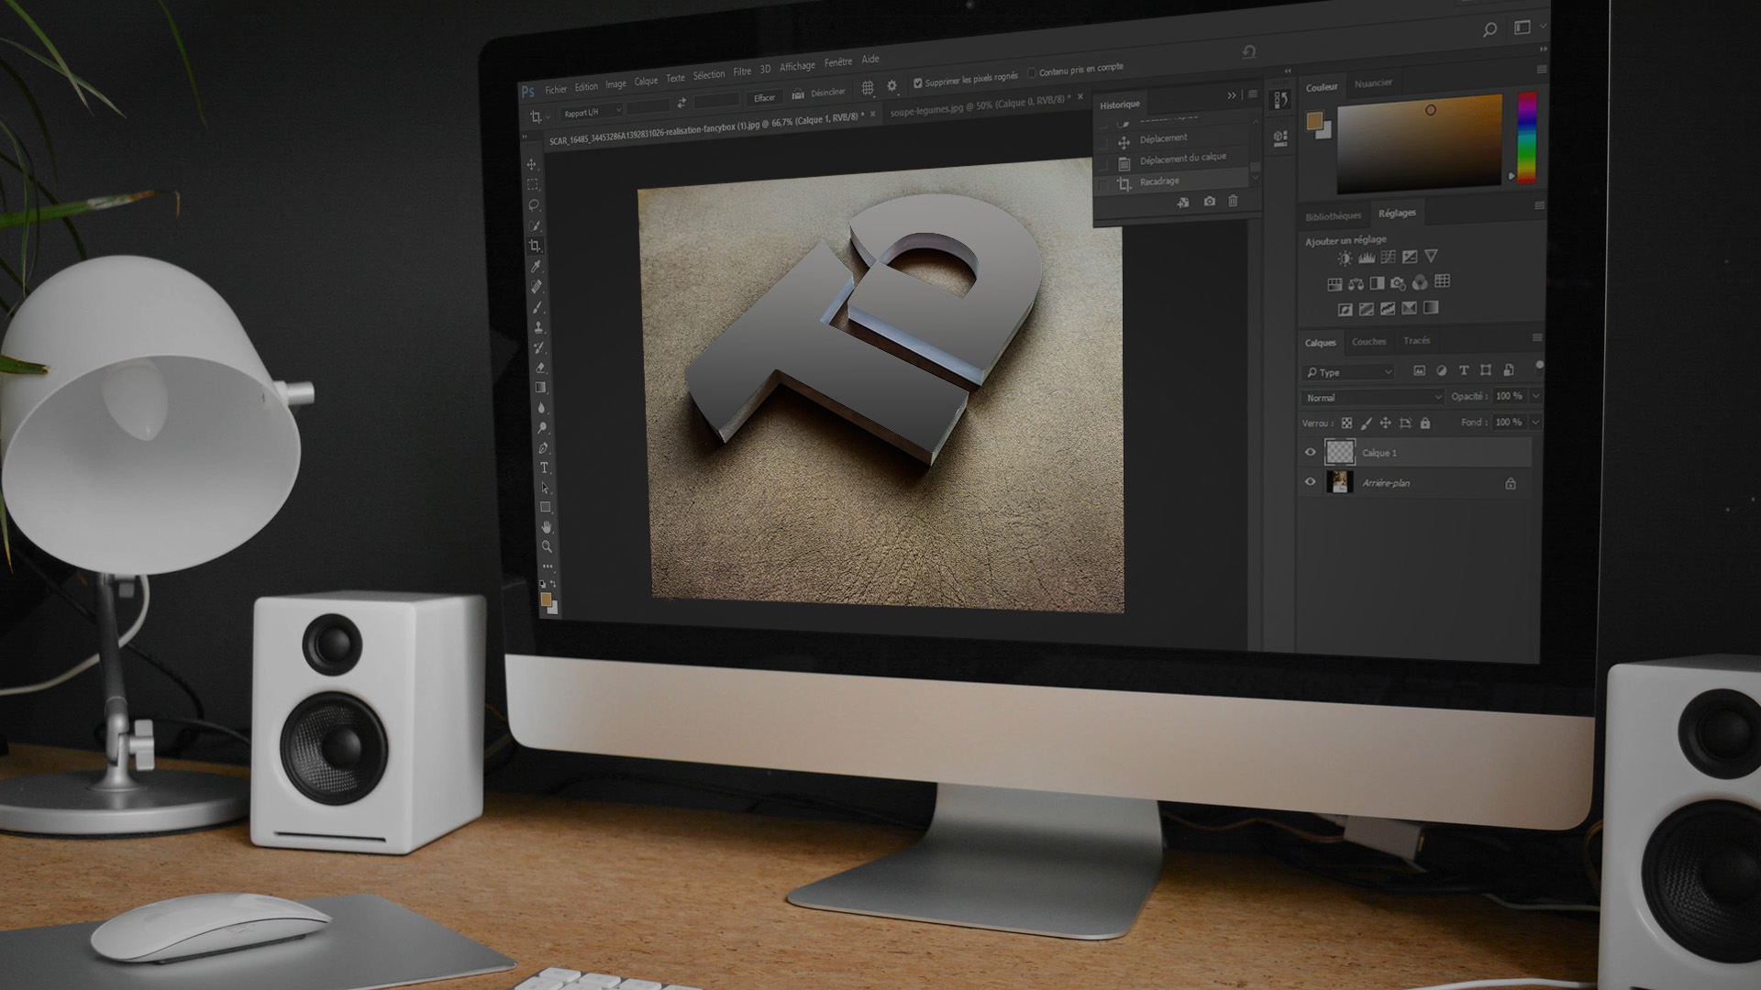
Task: Open the Type layer filter dropdown
Action: click(x=1348, y=372)
